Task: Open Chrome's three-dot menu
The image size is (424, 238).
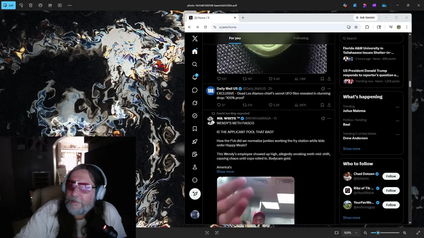Action: tap(407, 27)
